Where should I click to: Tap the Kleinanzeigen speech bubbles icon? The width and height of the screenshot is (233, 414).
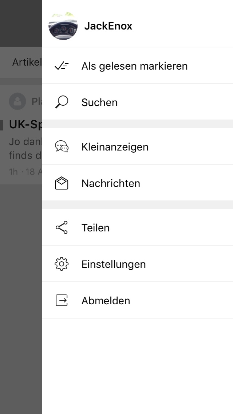click(62, 147)
